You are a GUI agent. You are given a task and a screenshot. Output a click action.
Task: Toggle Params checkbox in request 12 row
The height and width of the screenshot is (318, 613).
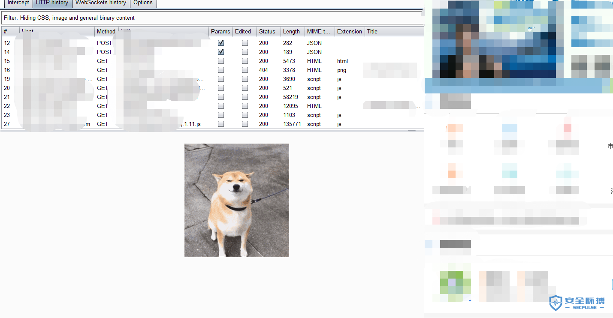point(221,43)
